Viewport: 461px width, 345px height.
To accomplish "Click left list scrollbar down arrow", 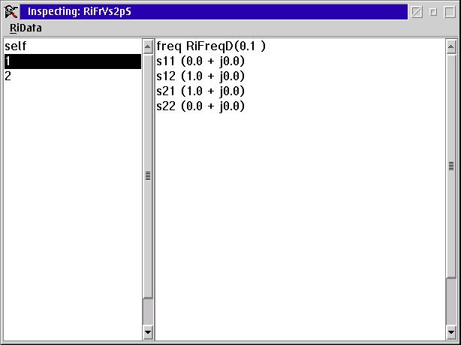I will [x=148, y=333].
